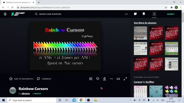Click the search magnifier icon

point(36,14)
